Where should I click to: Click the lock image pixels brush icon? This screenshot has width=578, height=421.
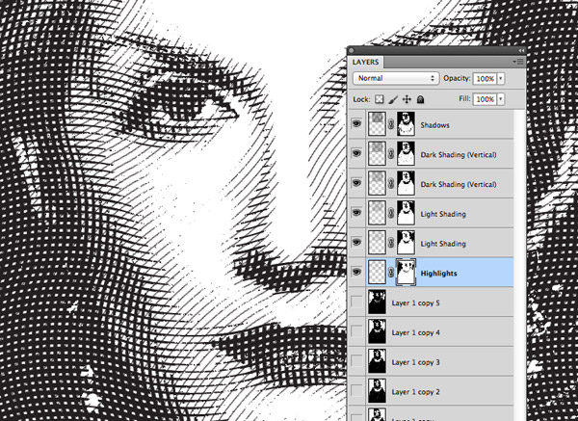point(393,99)
